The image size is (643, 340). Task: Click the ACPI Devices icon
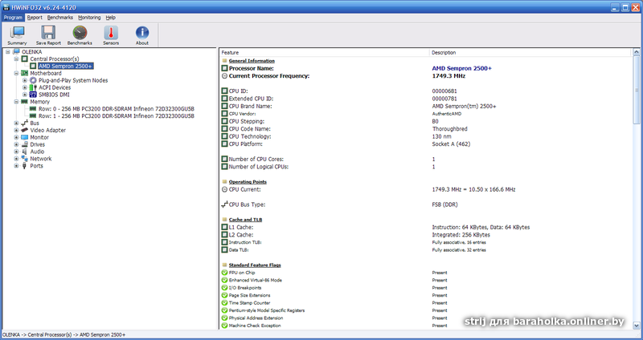(33, 87)
